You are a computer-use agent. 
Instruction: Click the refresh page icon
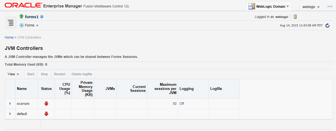pos(327,26)
